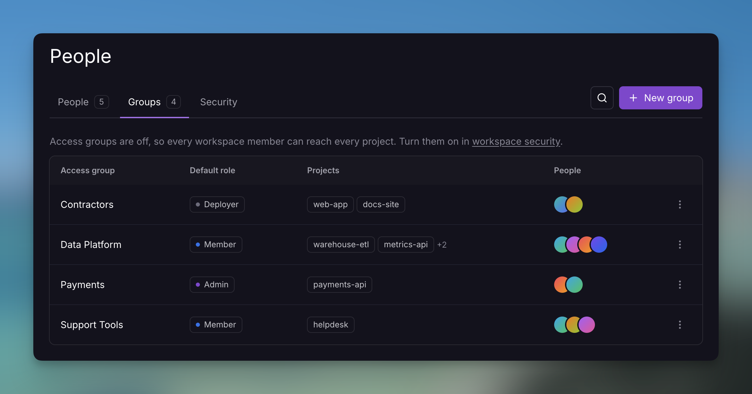Click the Data Platform group name
This screenshot has width=752, height=394.
(91, 245)
